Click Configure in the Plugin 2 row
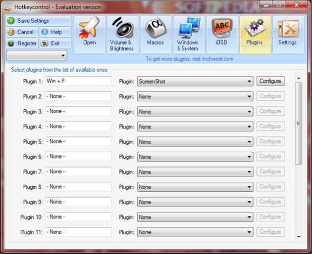This screenshot has height=254, width=312. tap(270, 96)
